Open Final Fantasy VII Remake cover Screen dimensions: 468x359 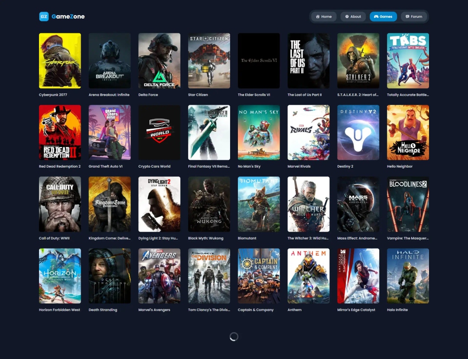[x=209, y=133]
